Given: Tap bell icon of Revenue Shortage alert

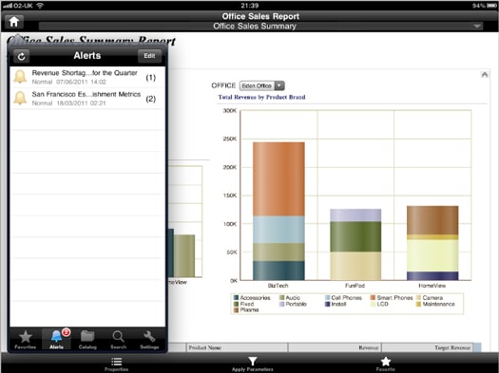Looking at the screenshot, I should pos(20,77).
